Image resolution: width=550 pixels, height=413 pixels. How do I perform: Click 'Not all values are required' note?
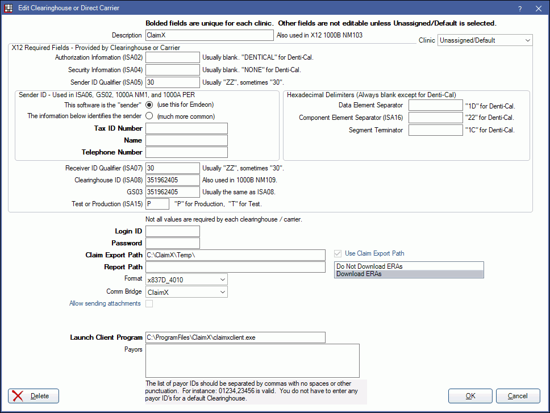coord(224,219)
